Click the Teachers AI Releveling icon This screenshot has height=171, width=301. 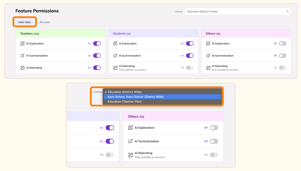pos(22,68)
